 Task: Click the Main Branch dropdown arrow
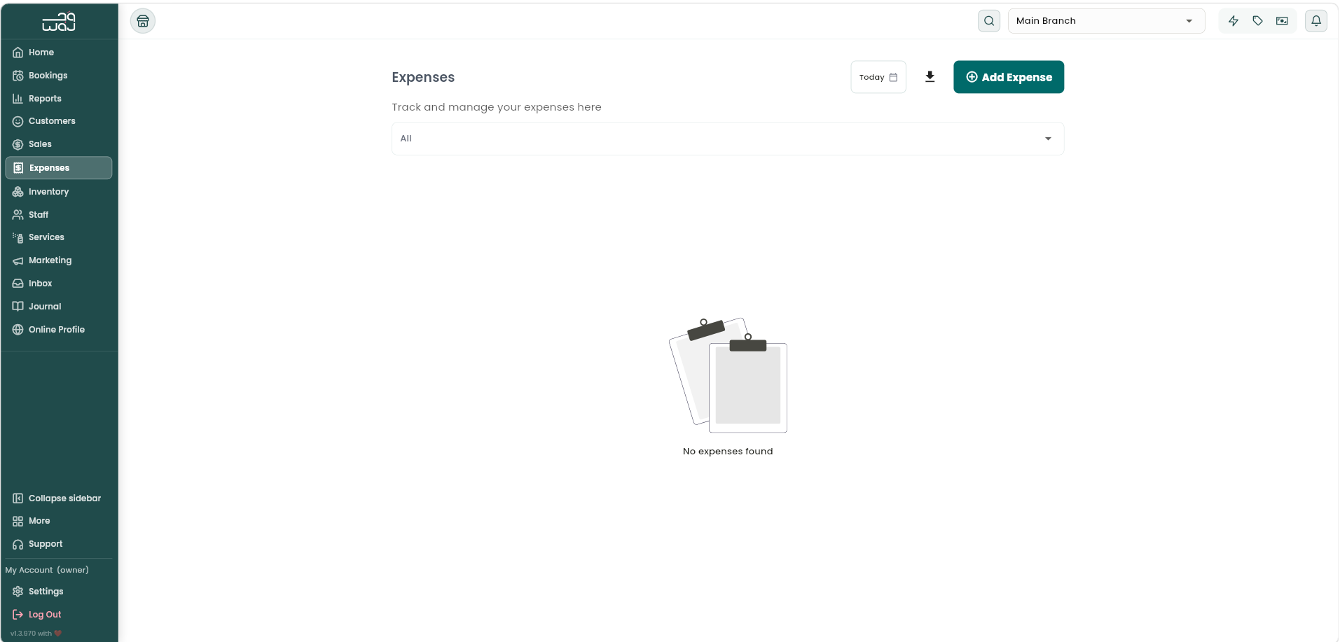pyautogui.click(x=1189, y=21)
